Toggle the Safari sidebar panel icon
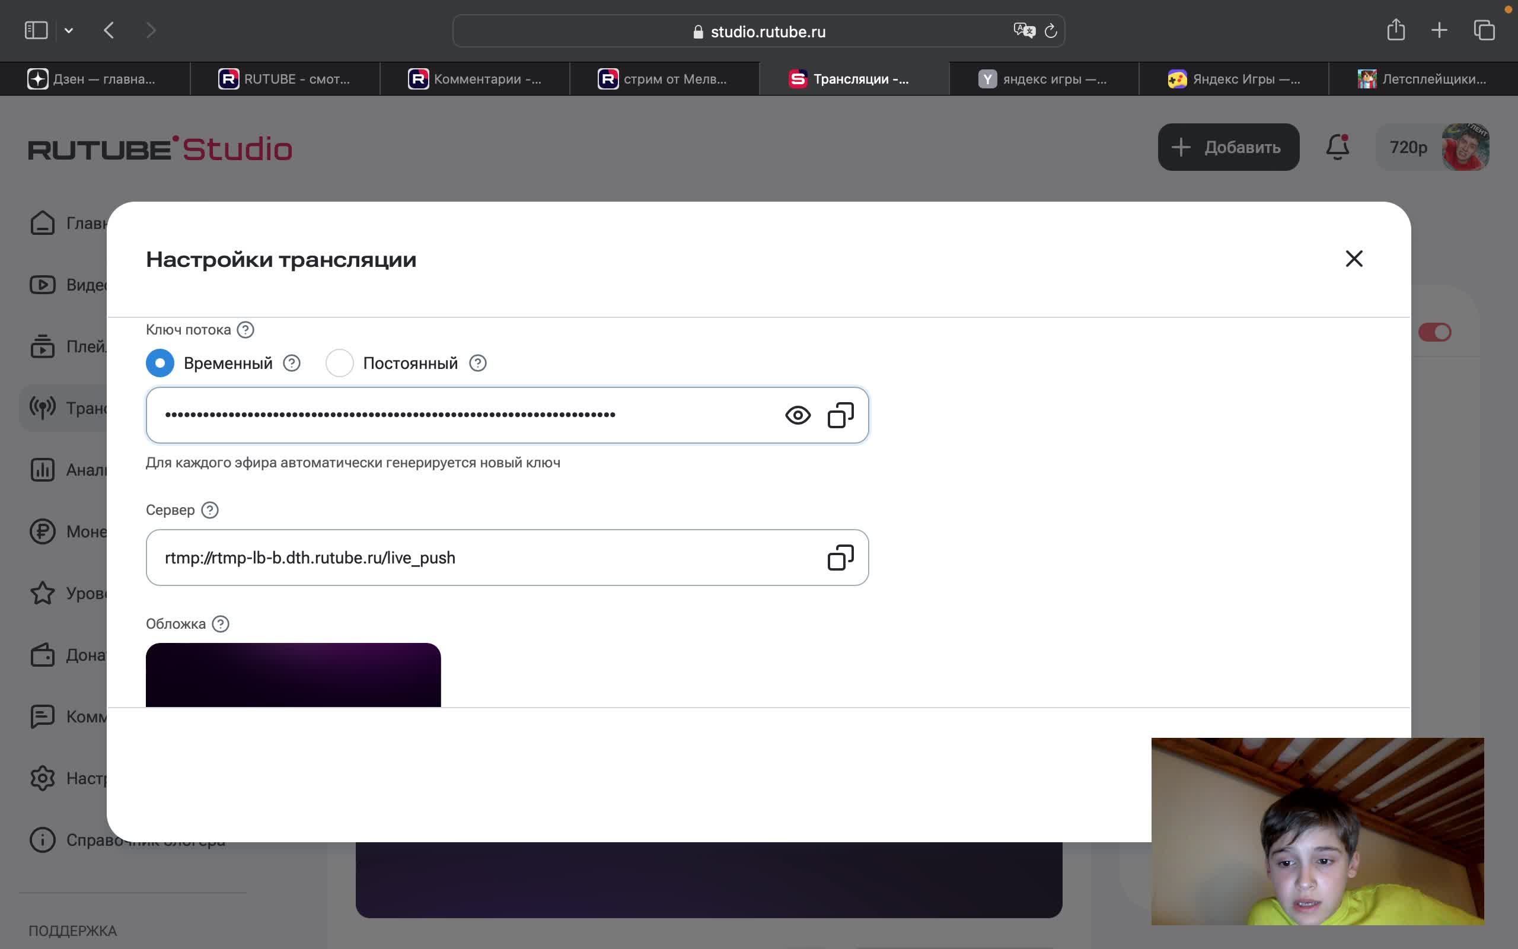 (x=36, y=31)
